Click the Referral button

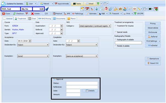click(153, 37)
